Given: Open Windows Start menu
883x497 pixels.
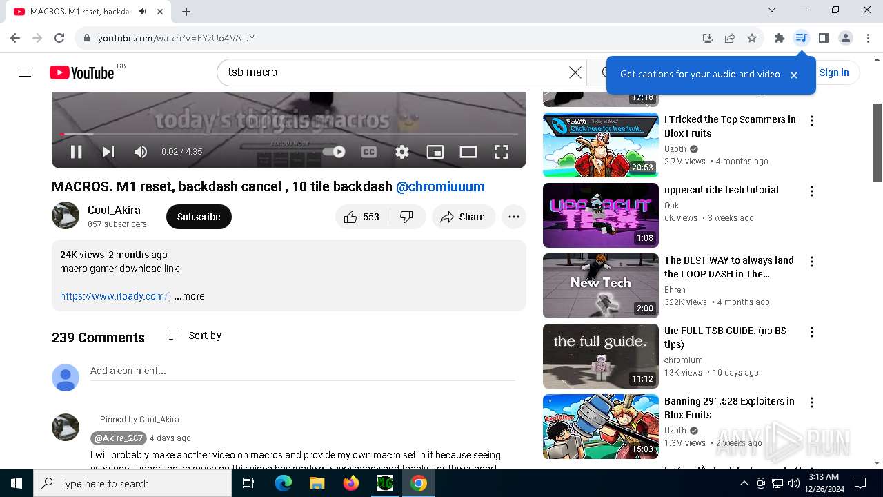Looking at the screenshot, I should pyautogui.click(x=17, y=483).
